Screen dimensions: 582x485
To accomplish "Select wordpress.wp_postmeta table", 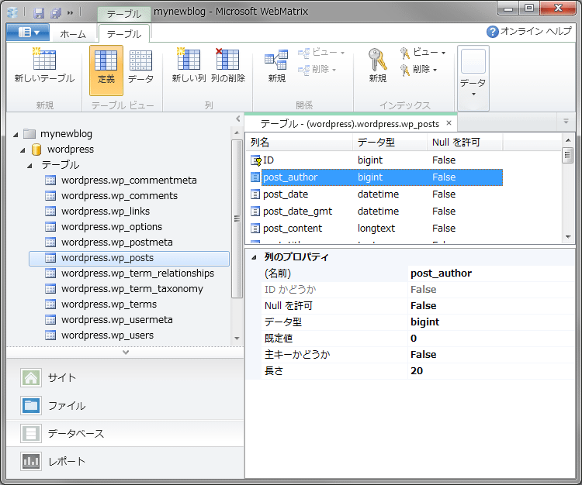I will click(117, 242).
